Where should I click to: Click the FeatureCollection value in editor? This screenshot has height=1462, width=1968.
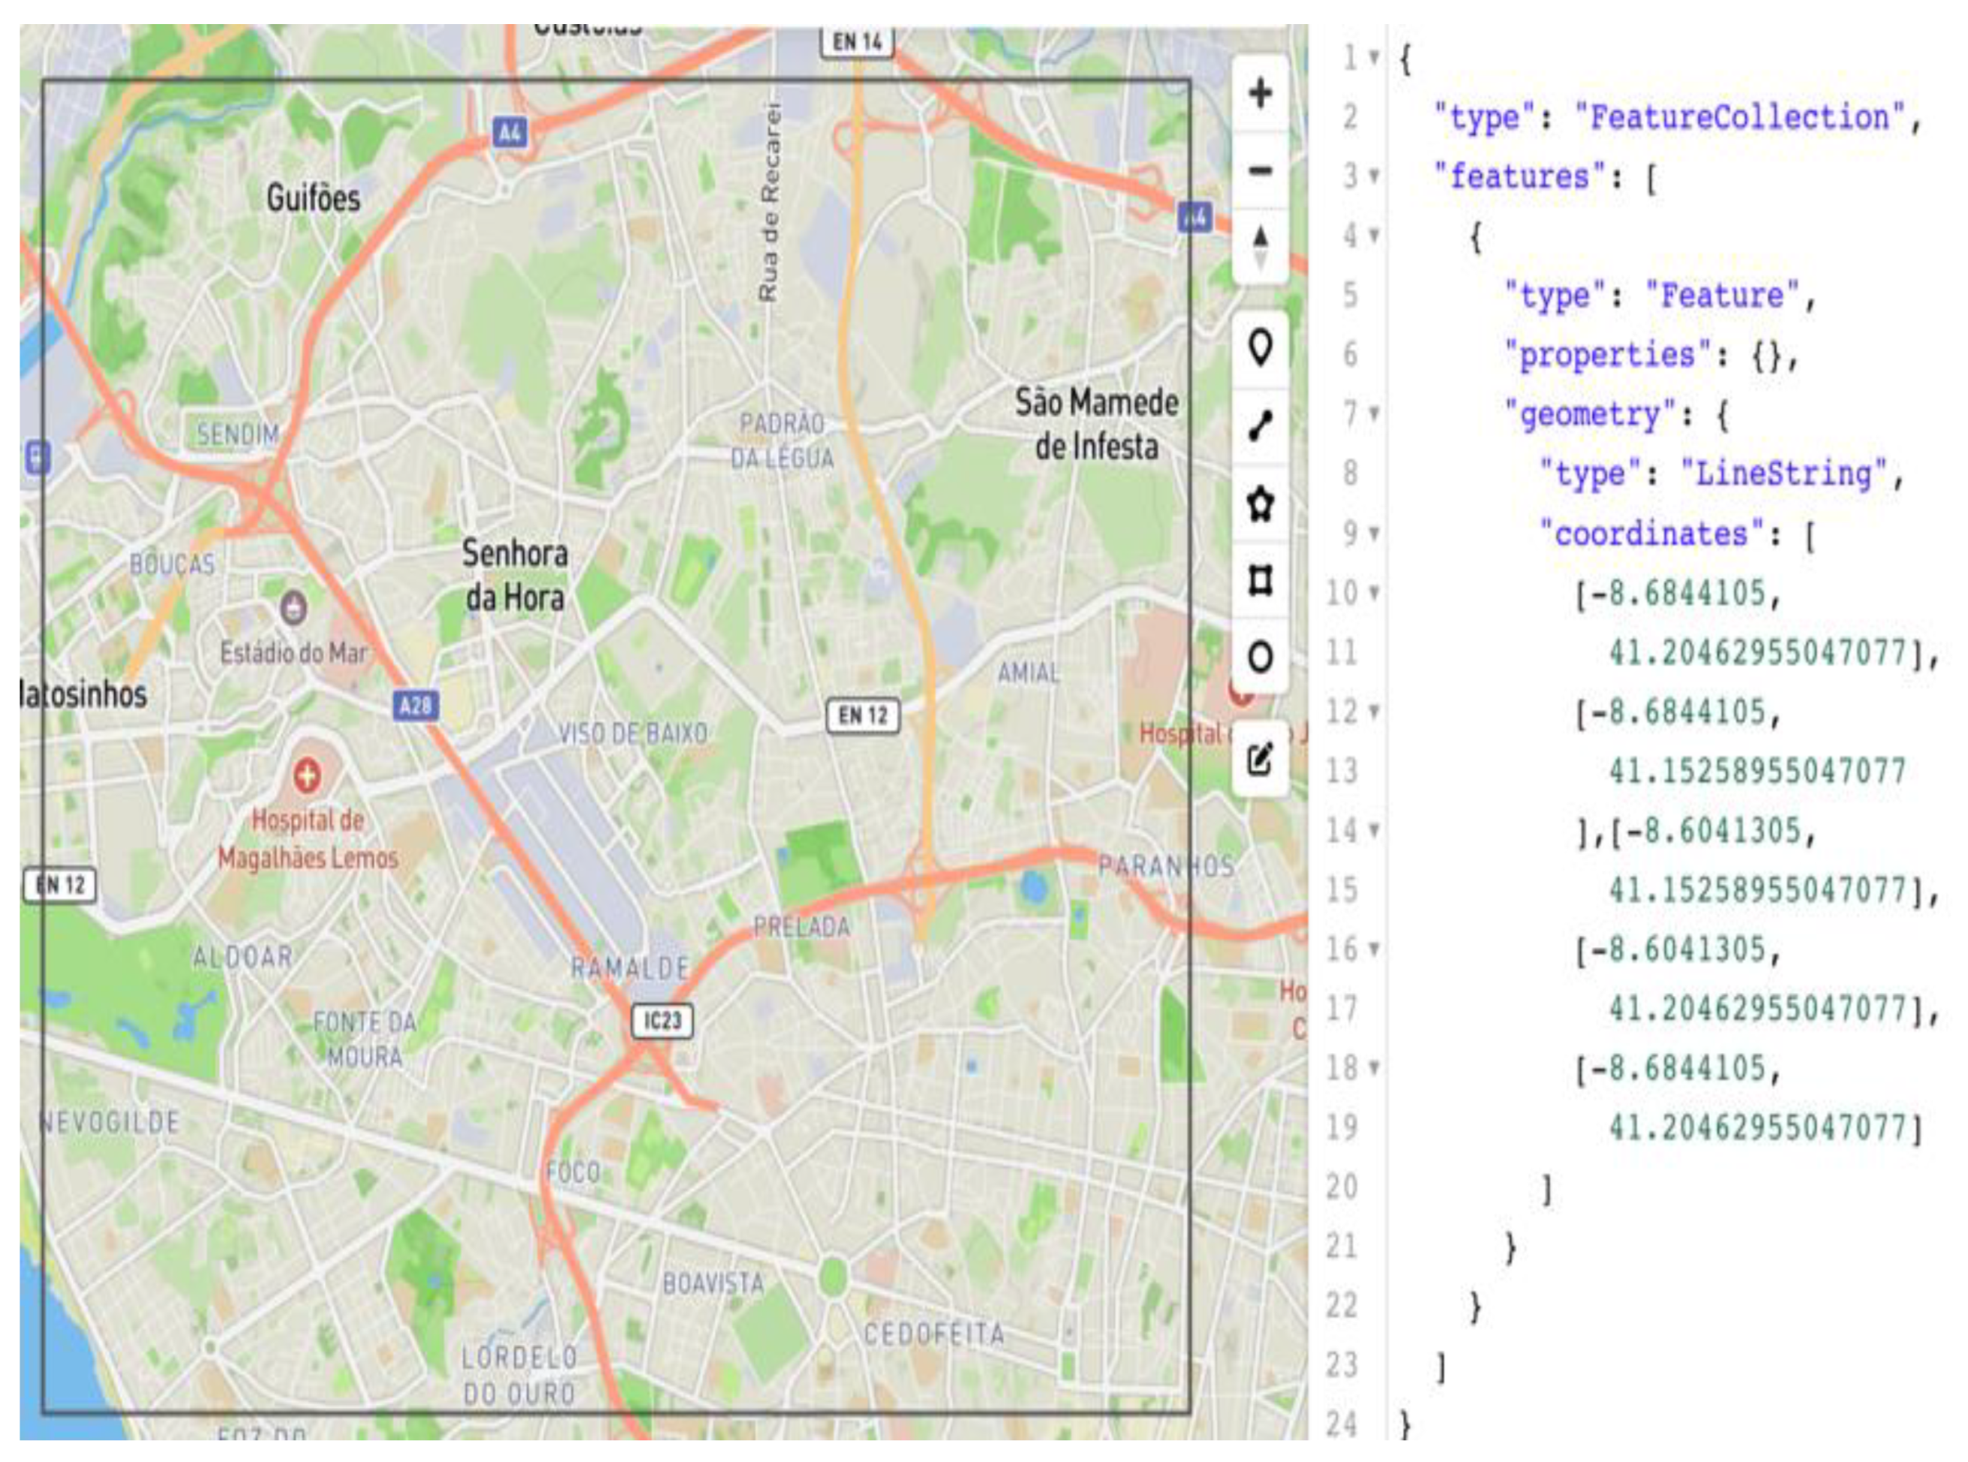(x=1739, y=117)
